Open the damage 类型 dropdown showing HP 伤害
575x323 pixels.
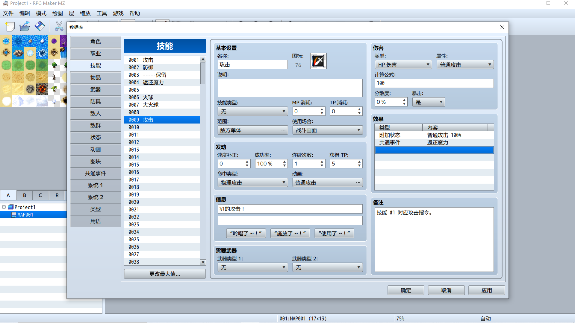click(x=403, y=65)
